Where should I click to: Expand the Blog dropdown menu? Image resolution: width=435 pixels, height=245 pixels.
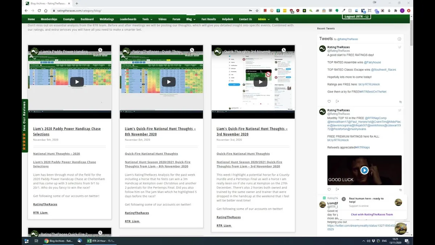click(191, 19)
